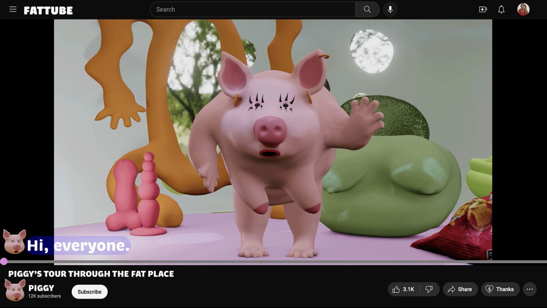Like the video with 3.1K thumbs up
The height and width of the screenshot is (308, 547).
[x=404, y=289]
